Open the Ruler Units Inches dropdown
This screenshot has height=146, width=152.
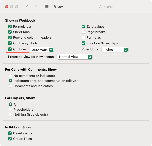(115, 50)
